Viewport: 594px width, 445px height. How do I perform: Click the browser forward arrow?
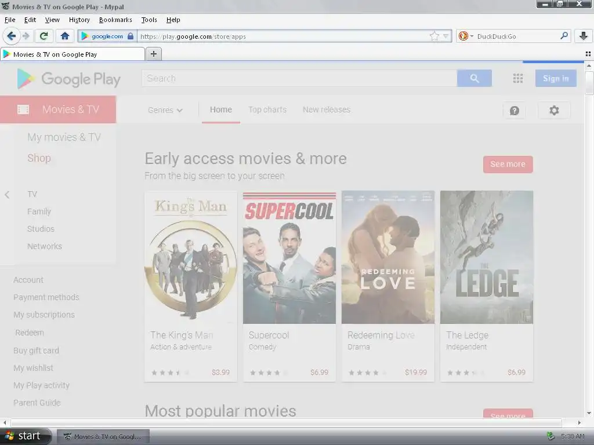click(26, 37)
